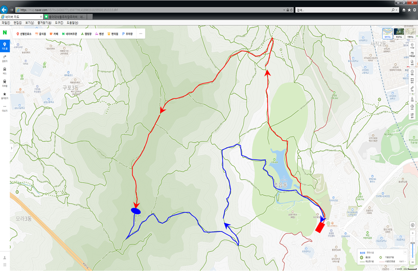Click the green Naver N logo
The image size is (418, 271).
[x=4, y=33]
